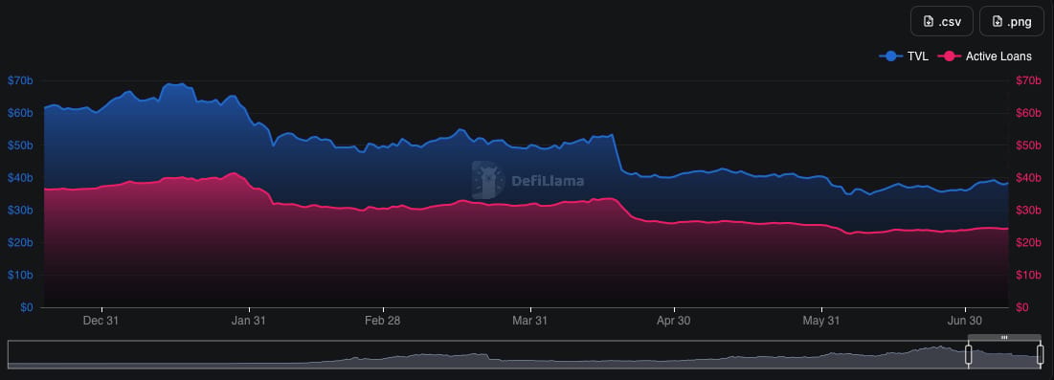Toggle the Active Loans series in legend
The height and width of the screenshot is (380, 1054).
tap(985, 56)
